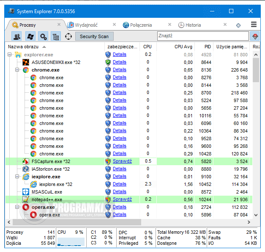The width and height of the screenshot is (265, 252).
Task: Close the Procesy tab
Action: tap(59, 25)
